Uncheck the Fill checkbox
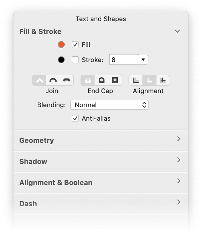Image resolution: width=202 pixels, height=231 pixels. click(75, 45)
